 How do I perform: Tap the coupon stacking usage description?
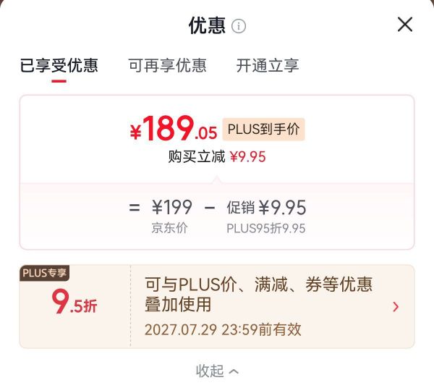point(258,294)
